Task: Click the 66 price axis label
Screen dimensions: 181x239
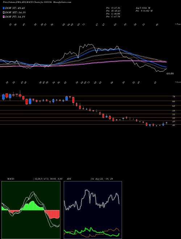Action: pyautogui.click(x=174, y=101)
